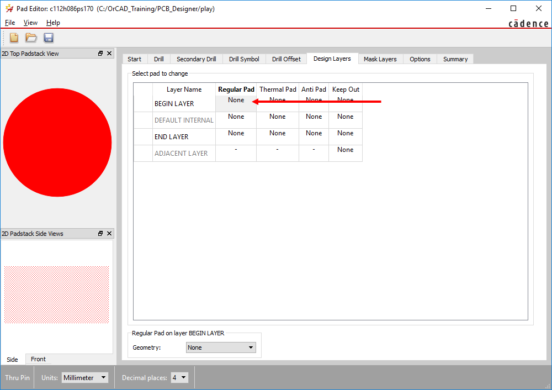The height and width of the screenshot is (390, 552).
Task: Select ADJACENT LAYER Keep Out cell
Action: coord(346,153)
